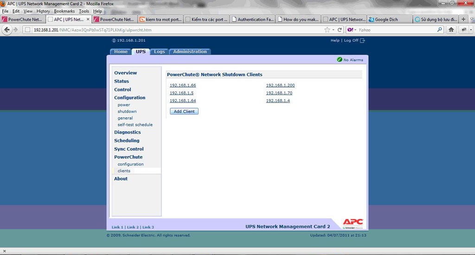Screen dimensions: 475x255
Task: Open the list all tabs dropdown
Action: (472, 19)
